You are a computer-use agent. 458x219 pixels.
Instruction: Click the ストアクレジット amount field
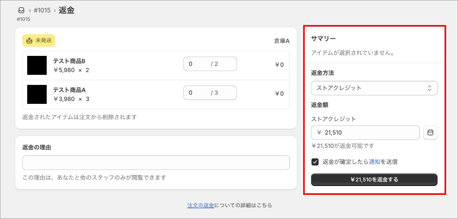[x=365, y=133]
